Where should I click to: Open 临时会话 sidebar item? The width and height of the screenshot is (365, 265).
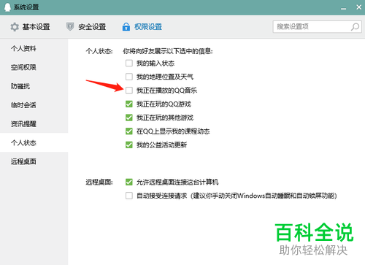pyautogui.click(x=34, y=105)
